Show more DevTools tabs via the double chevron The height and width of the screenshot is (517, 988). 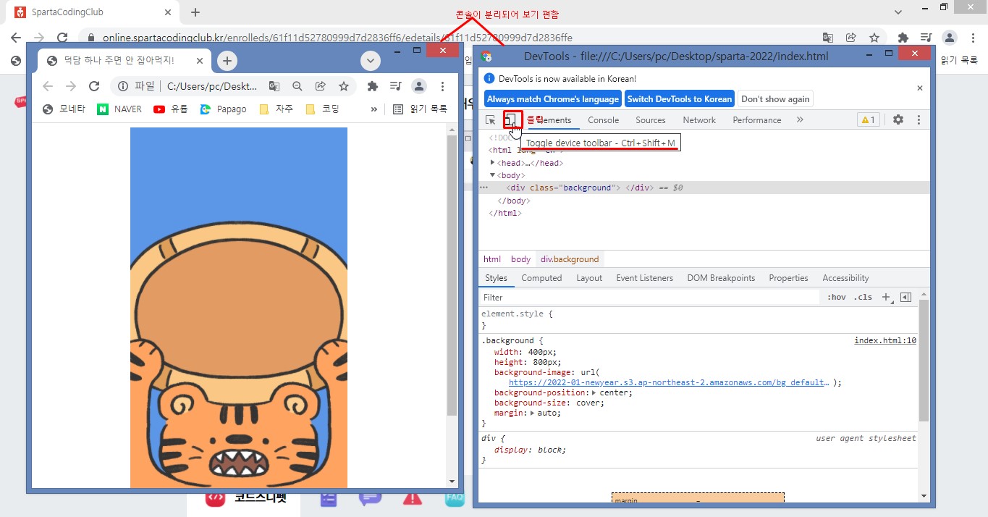800,120
